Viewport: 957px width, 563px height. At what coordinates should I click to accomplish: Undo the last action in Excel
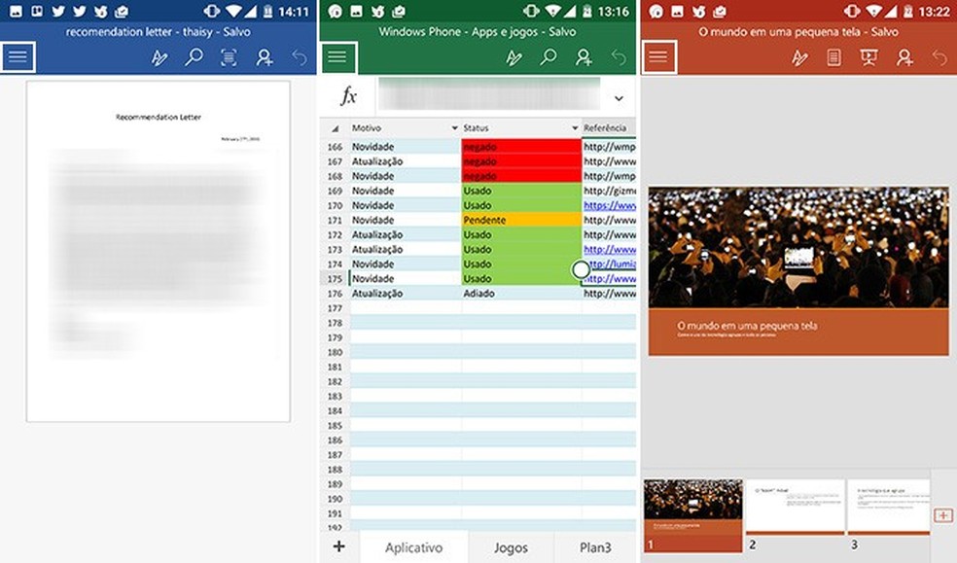click(x=619, y=58)
